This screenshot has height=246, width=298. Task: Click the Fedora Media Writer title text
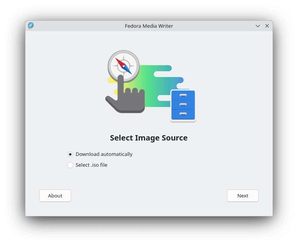click(x=149, y=26)
